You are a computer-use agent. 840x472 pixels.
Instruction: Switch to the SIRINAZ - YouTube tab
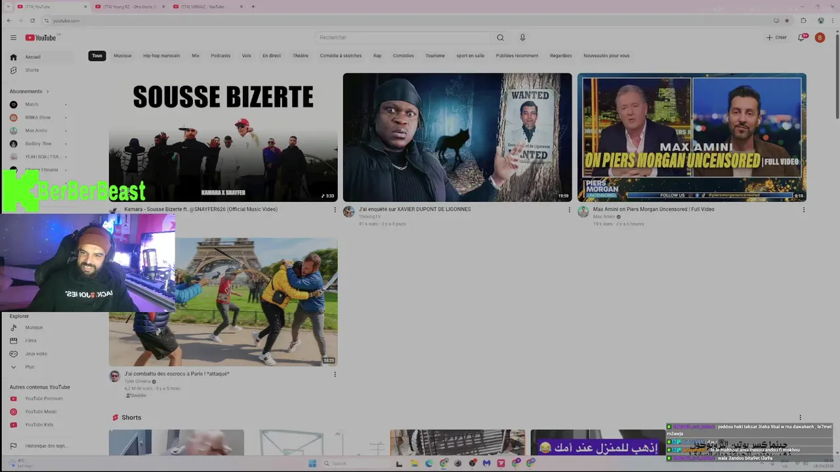pos(202,7)
